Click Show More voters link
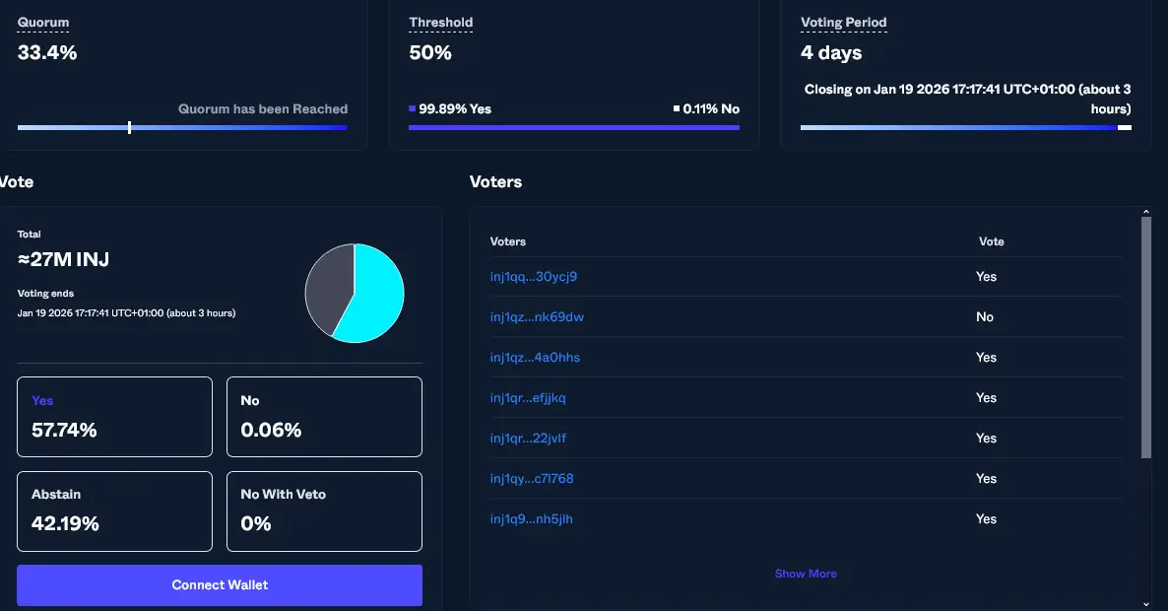1168x611 pixels. pos(806,574)
